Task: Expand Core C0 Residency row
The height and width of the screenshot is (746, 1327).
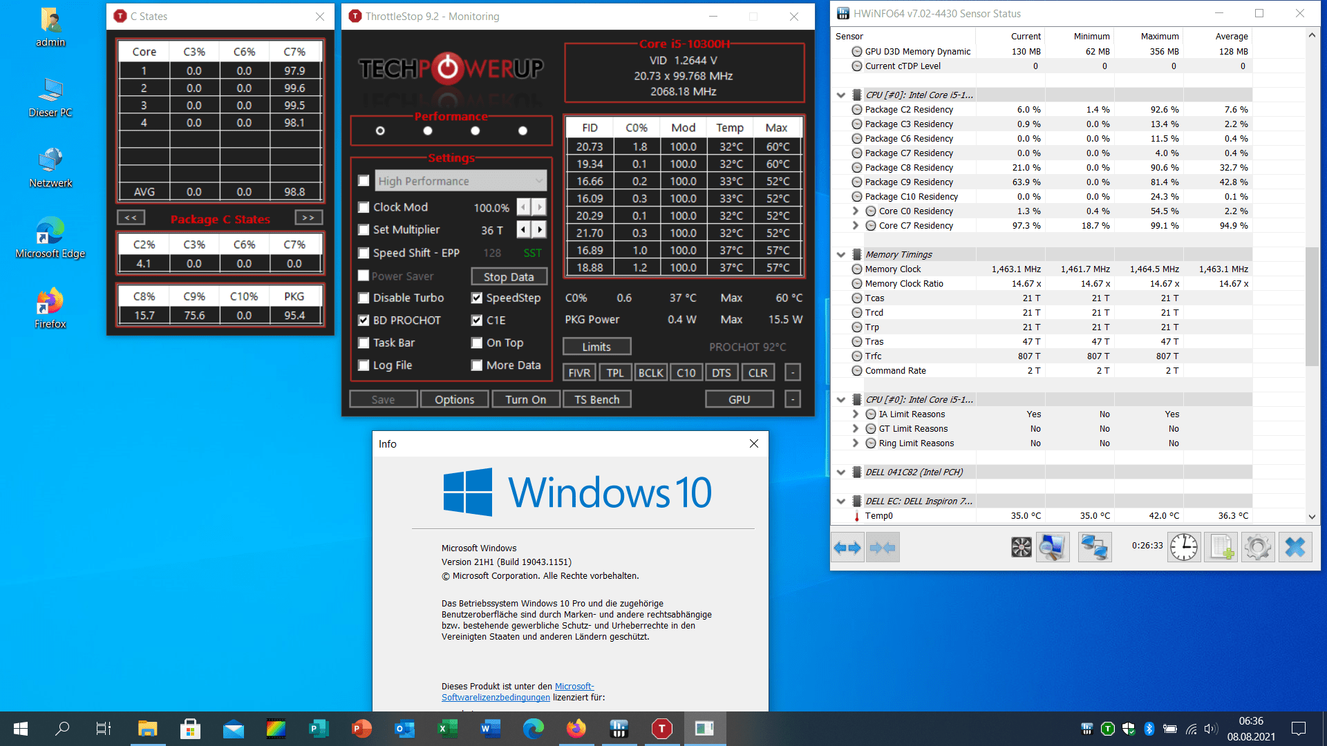Action: (x=855, y=211)
